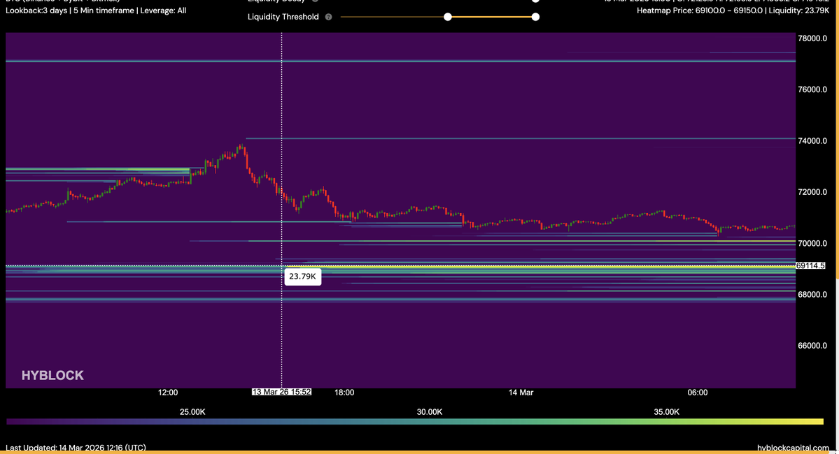Click the 23.79K liquidity tooltip
Viewport: 839px width, 454px height.
(303, 277)
